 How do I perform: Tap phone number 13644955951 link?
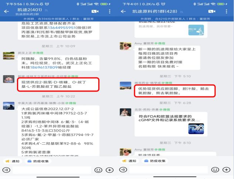(62, 28)
